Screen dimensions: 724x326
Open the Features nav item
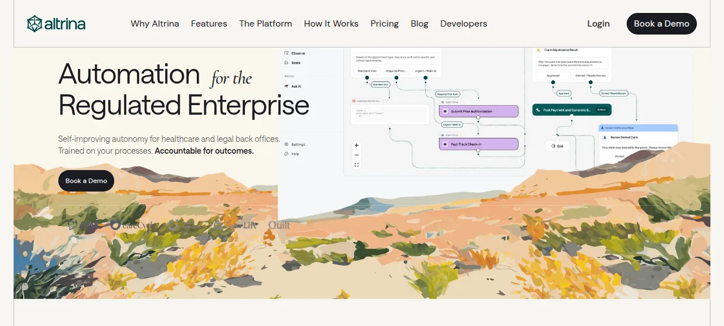[209, 24]
